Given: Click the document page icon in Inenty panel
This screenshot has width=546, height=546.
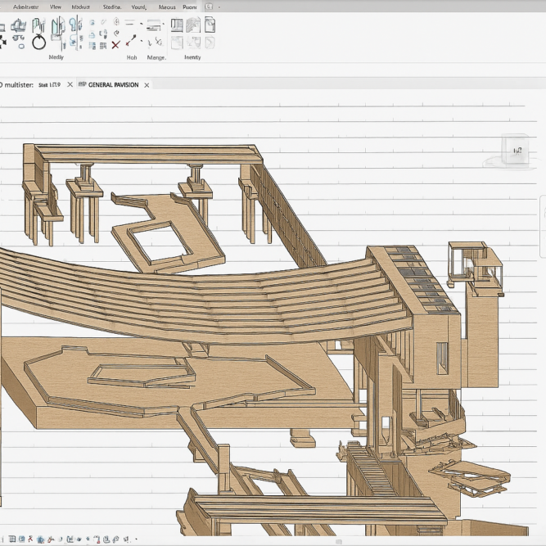Looking at the screenshot, I should tap(210, 25).
